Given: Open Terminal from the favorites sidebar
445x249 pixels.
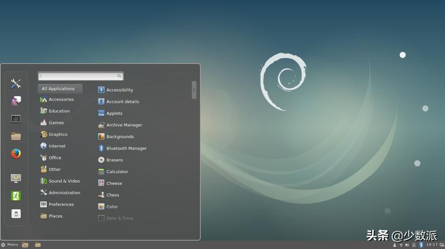Looking at the screenshot, I should (x=16, y=119).
